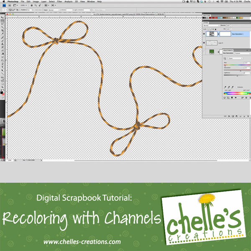The width and height of the screenshot is (251, 251).
Task: Open the Screen Mode dropdown
Action: click(54, 5)
